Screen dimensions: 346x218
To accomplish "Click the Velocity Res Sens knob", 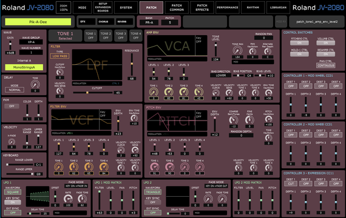I will coord(60,90).
